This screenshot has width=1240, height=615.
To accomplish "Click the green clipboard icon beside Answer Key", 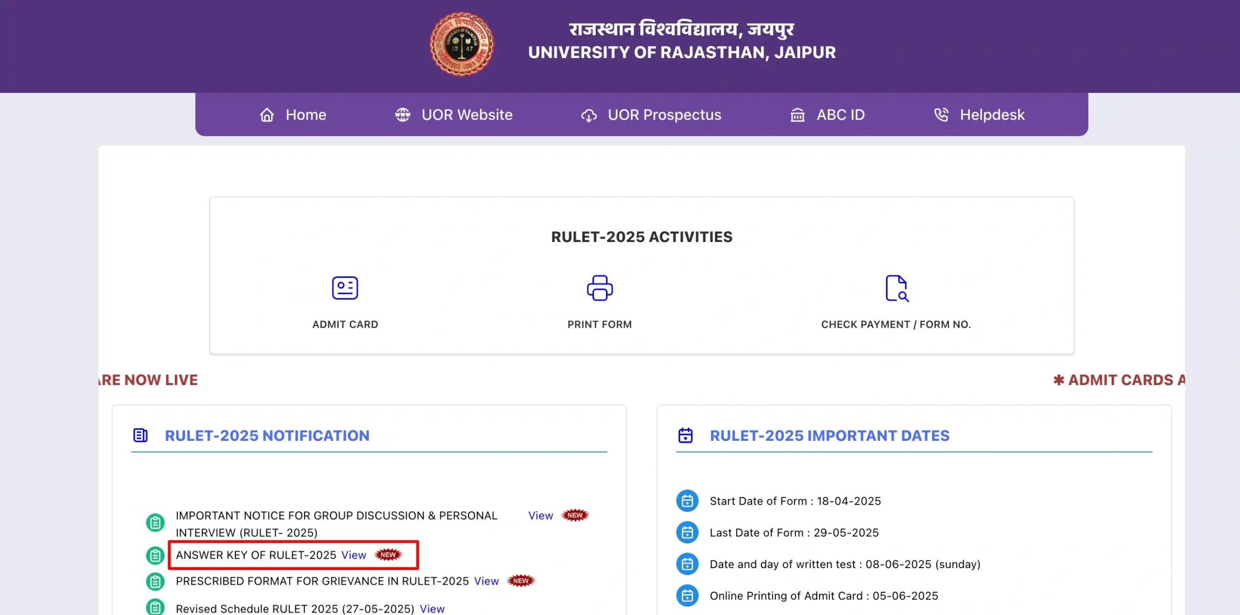I will (155, 555).
